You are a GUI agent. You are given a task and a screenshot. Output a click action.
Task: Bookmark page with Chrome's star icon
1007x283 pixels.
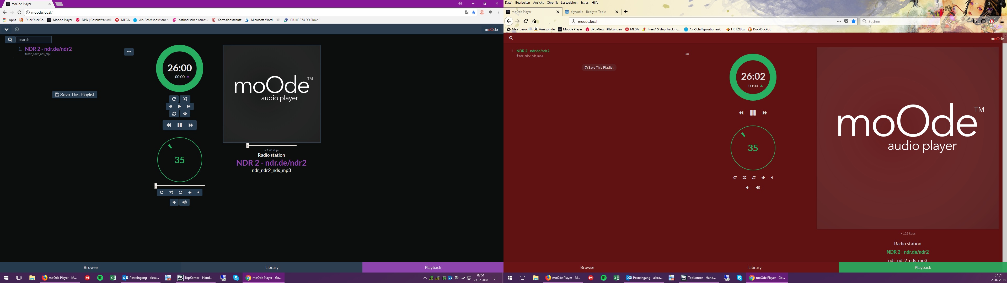474,13
